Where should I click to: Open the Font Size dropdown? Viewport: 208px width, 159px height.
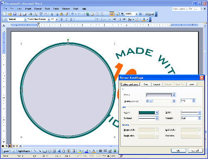pos(57,20)
